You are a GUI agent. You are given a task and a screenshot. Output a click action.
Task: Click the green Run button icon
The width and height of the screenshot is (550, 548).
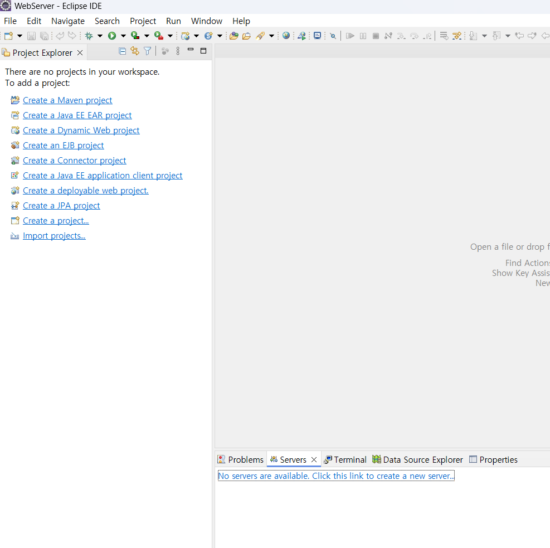click(112, 36)
